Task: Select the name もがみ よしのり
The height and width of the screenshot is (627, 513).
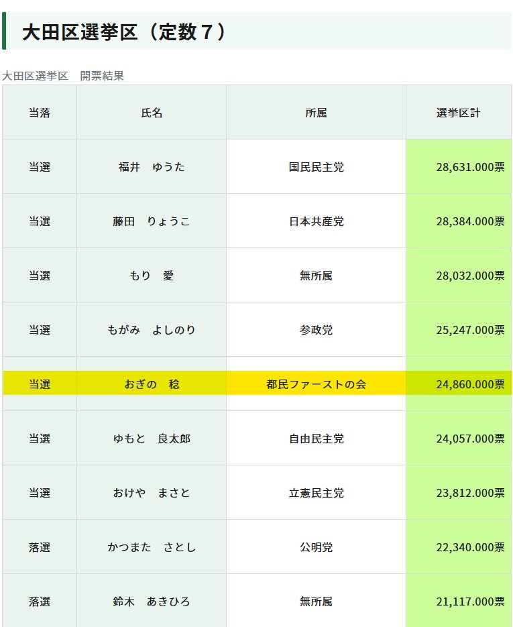Action: coord(152,330)
